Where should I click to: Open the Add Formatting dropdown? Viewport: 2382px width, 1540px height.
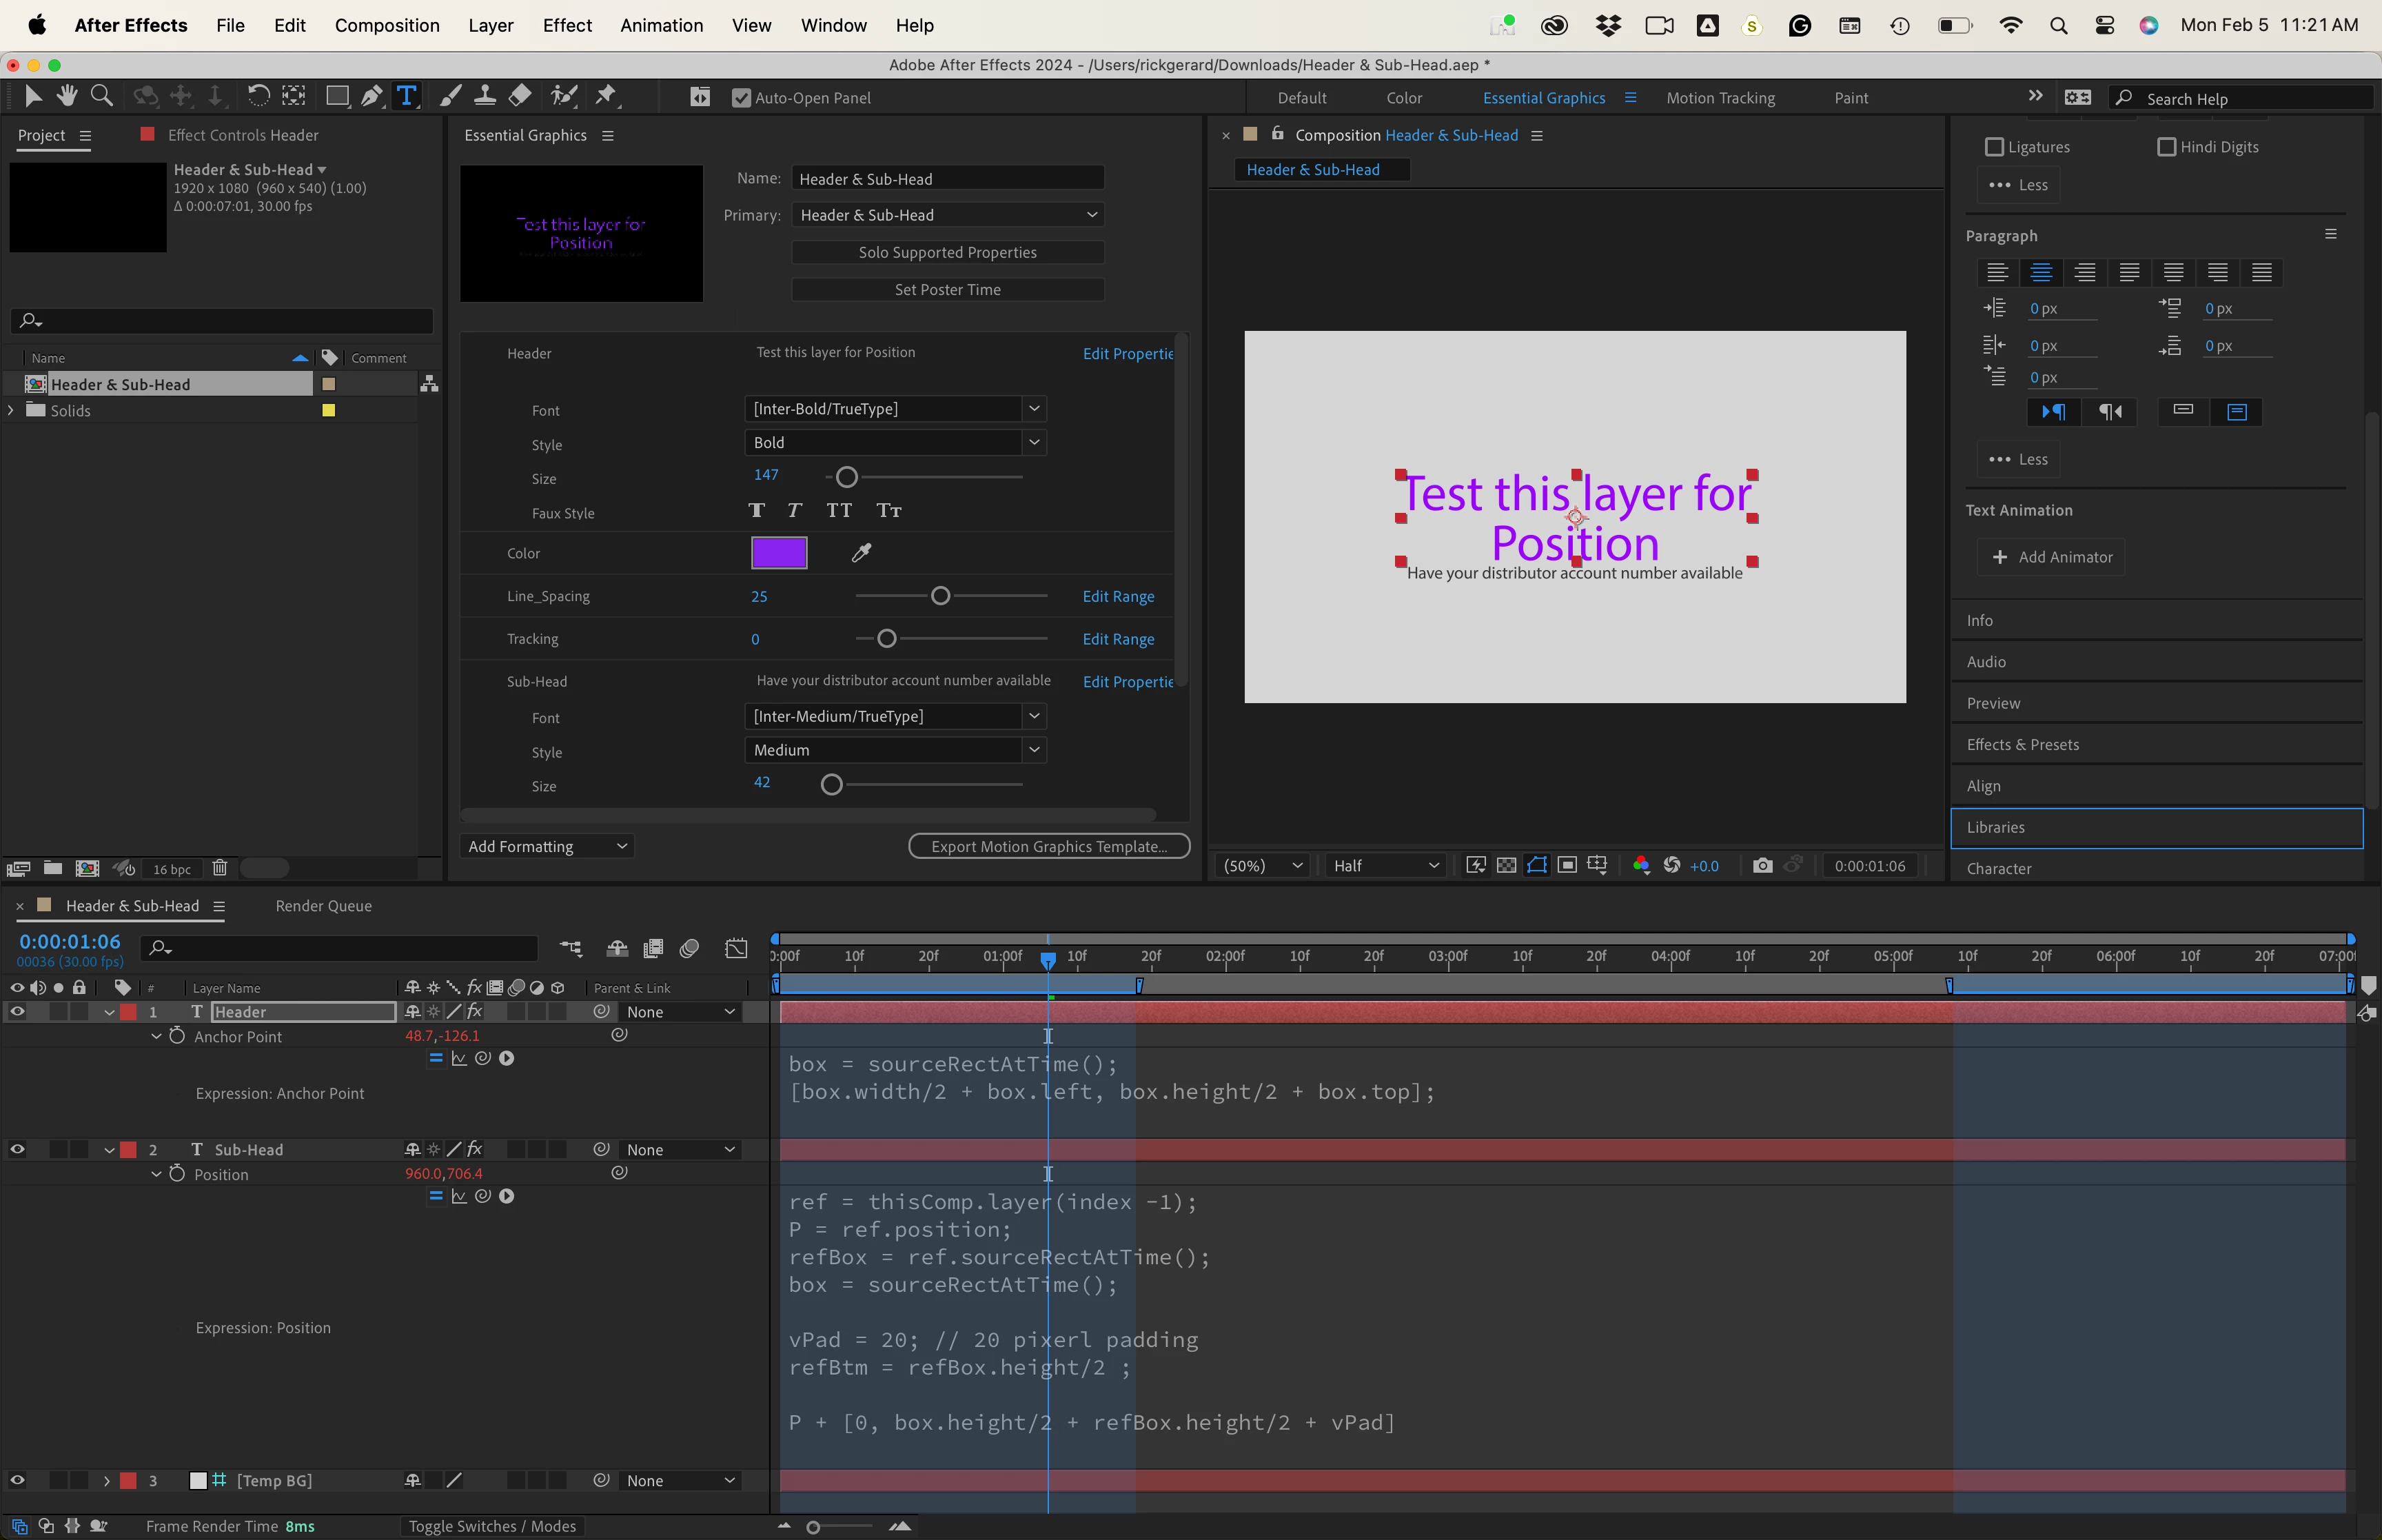(x=548, y=847)
